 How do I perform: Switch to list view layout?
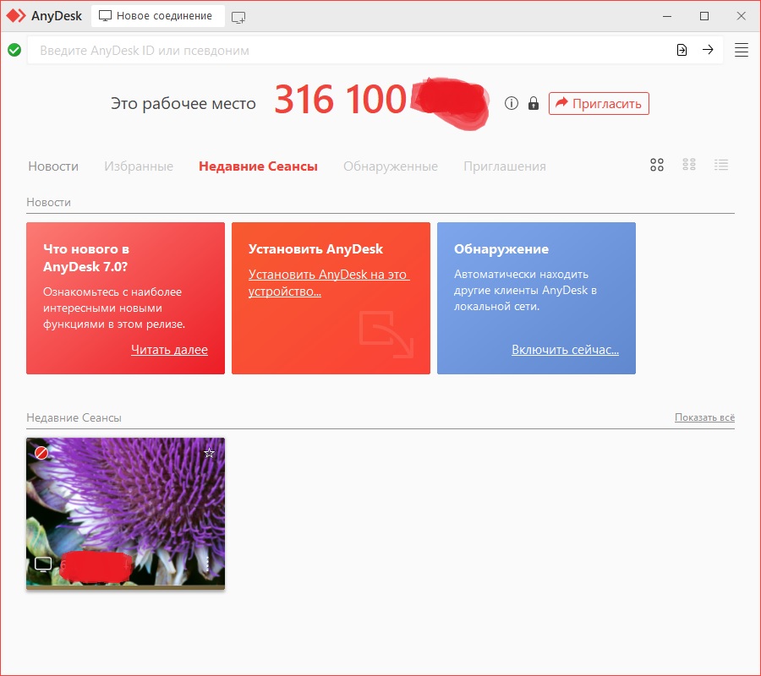coord(721,165)
